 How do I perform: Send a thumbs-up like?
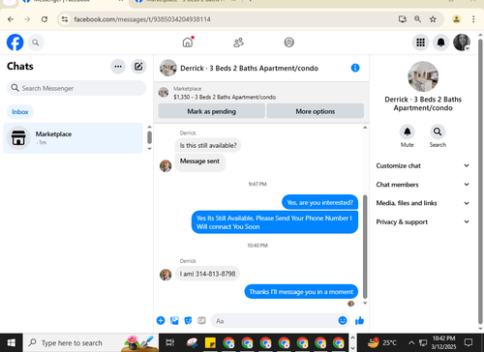pyautogui.click(x=359, y=320)
